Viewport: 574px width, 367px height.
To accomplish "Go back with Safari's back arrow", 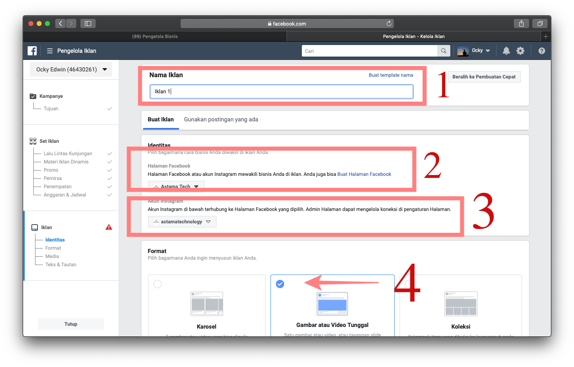I will tap(61, 24).
